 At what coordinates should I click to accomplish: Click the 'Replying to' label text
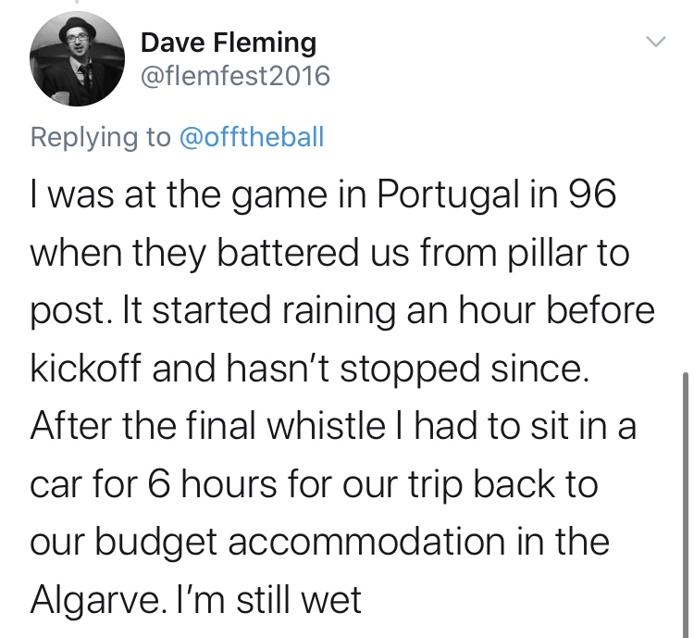pyautogui.click(x=101, y=137)
